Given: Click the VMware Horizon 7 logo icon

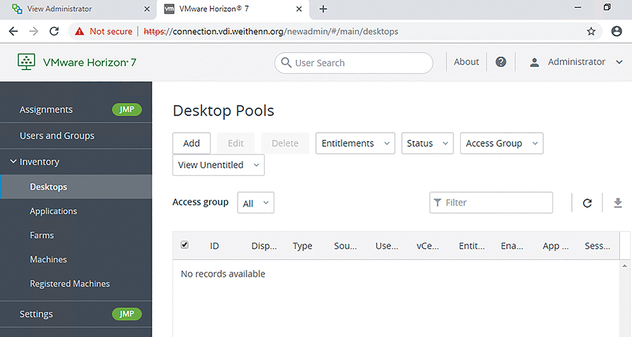Looking at the screenshot, I should (x=27, y=62).
